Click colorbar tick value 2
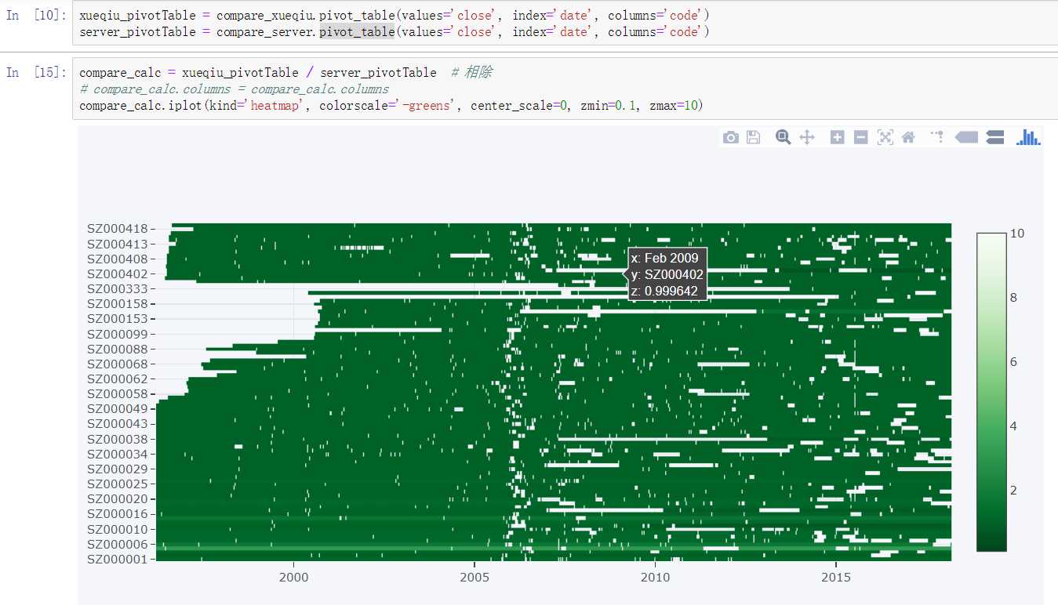This screenshot has height=605, width=1058. [x=1014, y=491]
